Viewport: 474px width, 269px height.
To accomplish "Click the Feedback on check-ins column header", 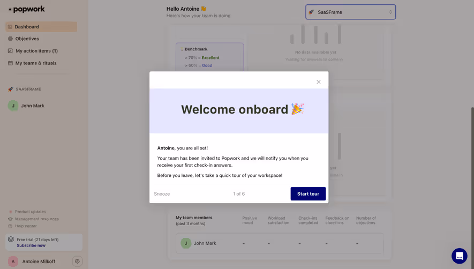I will pos(337,220).
